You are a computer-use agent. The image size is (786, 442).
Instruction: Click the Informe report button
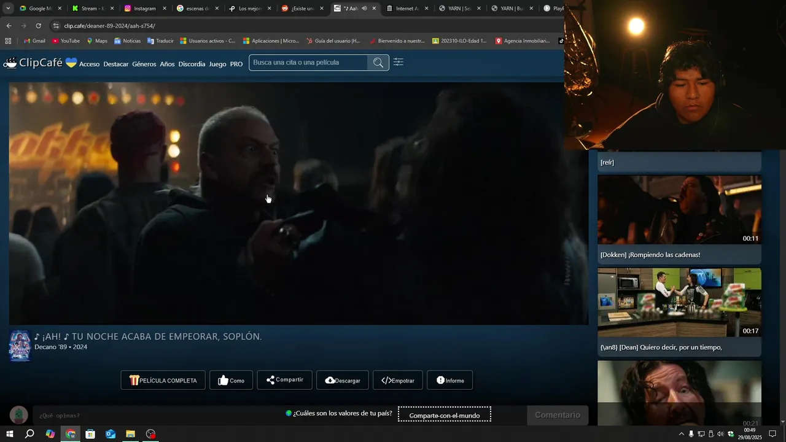pyautogui.click(x=449, y=380)
